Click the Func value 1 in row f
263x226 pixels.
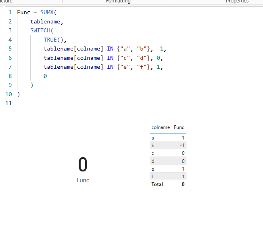pos(183,176)
